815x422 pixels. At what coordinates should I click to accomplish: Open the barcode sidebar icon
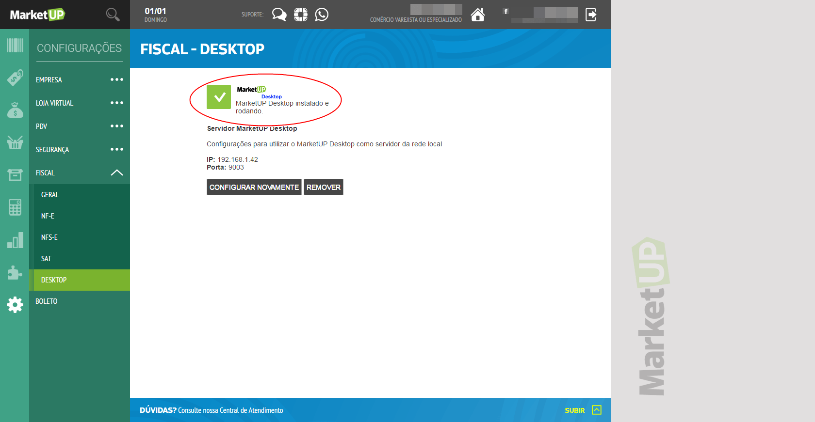coord(15,46)
